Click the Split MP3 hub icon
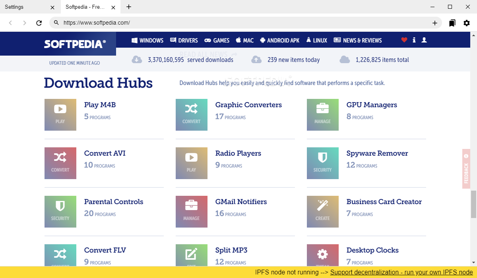The image size is (477, 278). coord(192,255)
